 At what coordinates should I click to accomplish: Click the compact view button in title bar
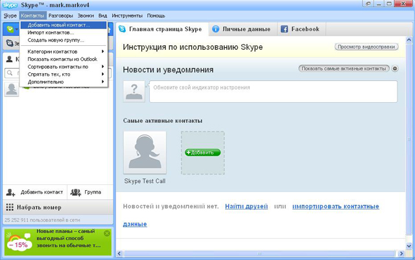point(368,4)
